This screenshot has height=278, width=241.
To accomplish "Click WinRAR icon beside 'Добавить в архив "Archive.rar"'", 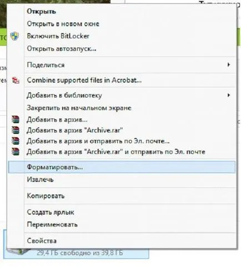I will 16,130.
